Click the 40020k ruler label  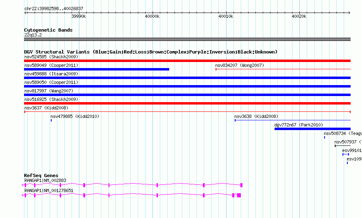coord(299,16)
